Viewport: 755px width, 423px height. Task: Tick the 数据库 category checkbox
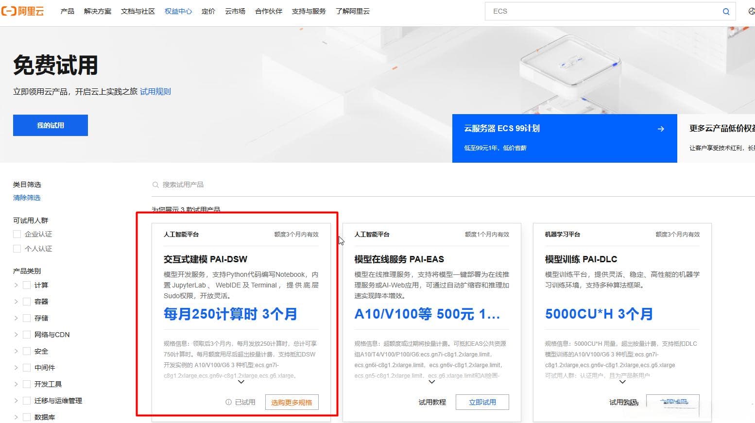[x=27, y=417]
